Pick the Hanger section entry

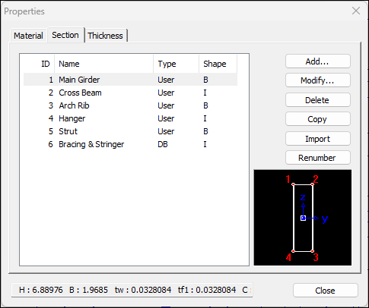coord(130,118)
